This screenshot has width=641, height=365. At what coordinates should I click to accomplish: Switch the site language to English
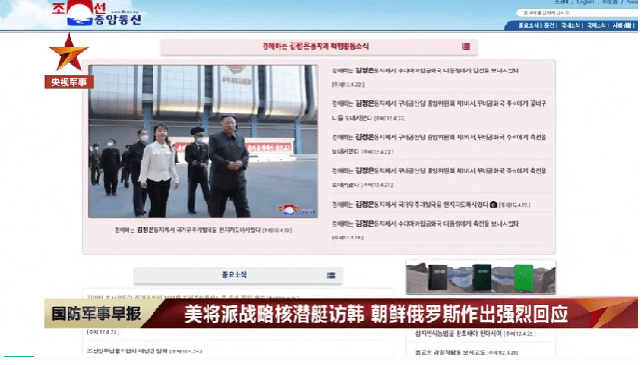pos(585,2)
